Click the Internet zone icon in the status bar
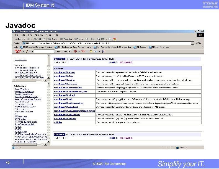The height and width of the screenshot is (169, 219). [177, 148]
